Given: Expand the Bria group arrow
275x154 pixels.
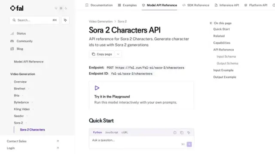Looking at the screenshot, I should [23, 95].
